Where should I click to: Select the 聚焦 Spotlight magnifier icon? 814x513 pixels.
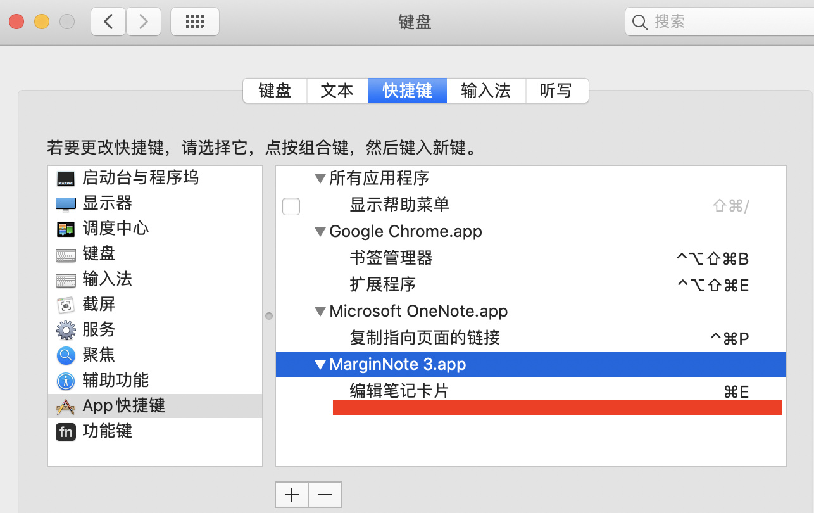(x=66, y=355)
